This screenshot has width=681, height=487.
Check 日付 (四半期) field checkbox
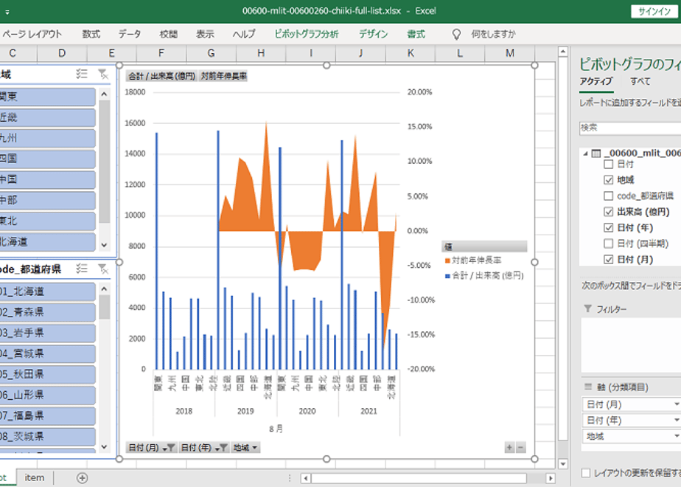tap(609, 243)
